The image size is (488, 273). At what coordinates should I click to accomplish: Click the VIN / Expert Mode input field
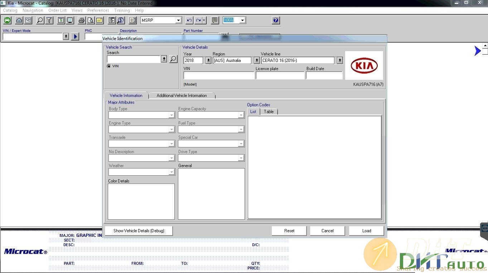(x=33, y=36)
